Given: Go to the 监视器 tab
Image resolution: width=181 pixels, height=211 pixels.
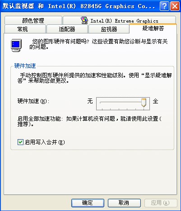Looking at the screenshot, I should (x=109, y=29).
